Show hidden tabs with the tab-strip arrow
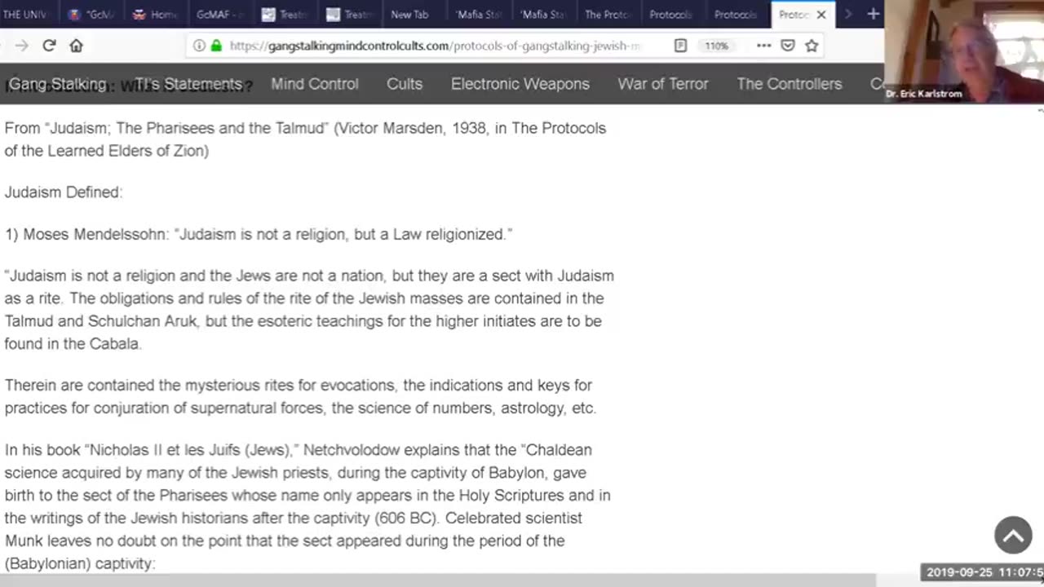Screen dimensions: 1044x587 pyautogui.click(x=848, y=14)
